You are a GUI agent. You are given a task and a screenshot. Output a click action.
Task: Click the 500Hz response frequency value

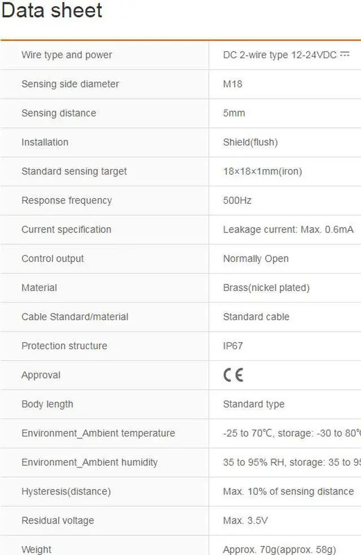point(237,200)
